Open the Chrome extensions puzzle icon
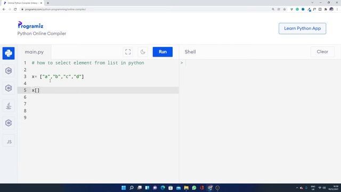Screen dimensions: 341x192 (x=326, y=10)
